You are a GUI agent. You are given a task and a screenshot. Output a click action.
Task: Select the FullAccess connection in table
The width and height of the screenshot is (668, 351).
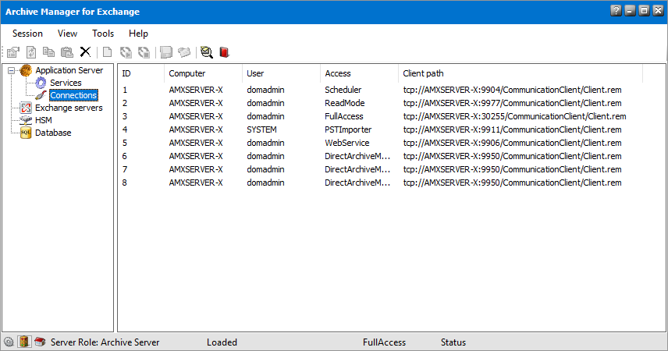tap(380, 116)
